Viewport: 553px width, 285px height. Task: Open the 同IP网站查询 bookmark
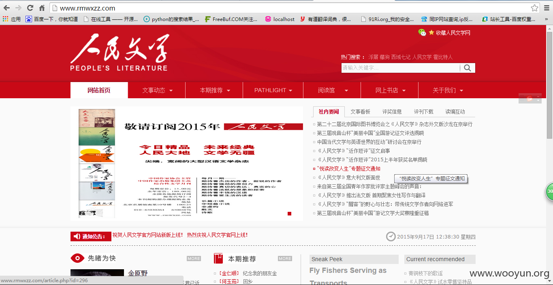click(447, 19)
